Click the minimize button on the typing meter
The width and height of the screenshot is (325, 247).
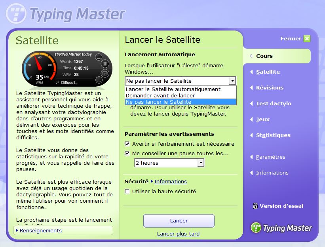[99, 57]
